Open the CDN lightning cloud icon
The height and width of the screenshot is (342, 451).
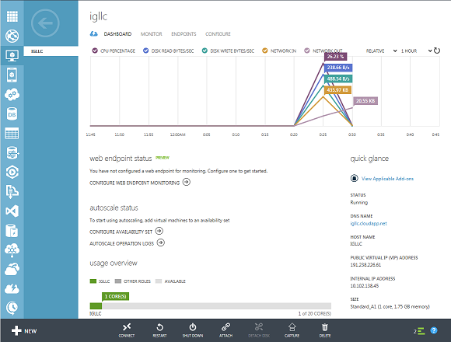[x=12, y=288]
